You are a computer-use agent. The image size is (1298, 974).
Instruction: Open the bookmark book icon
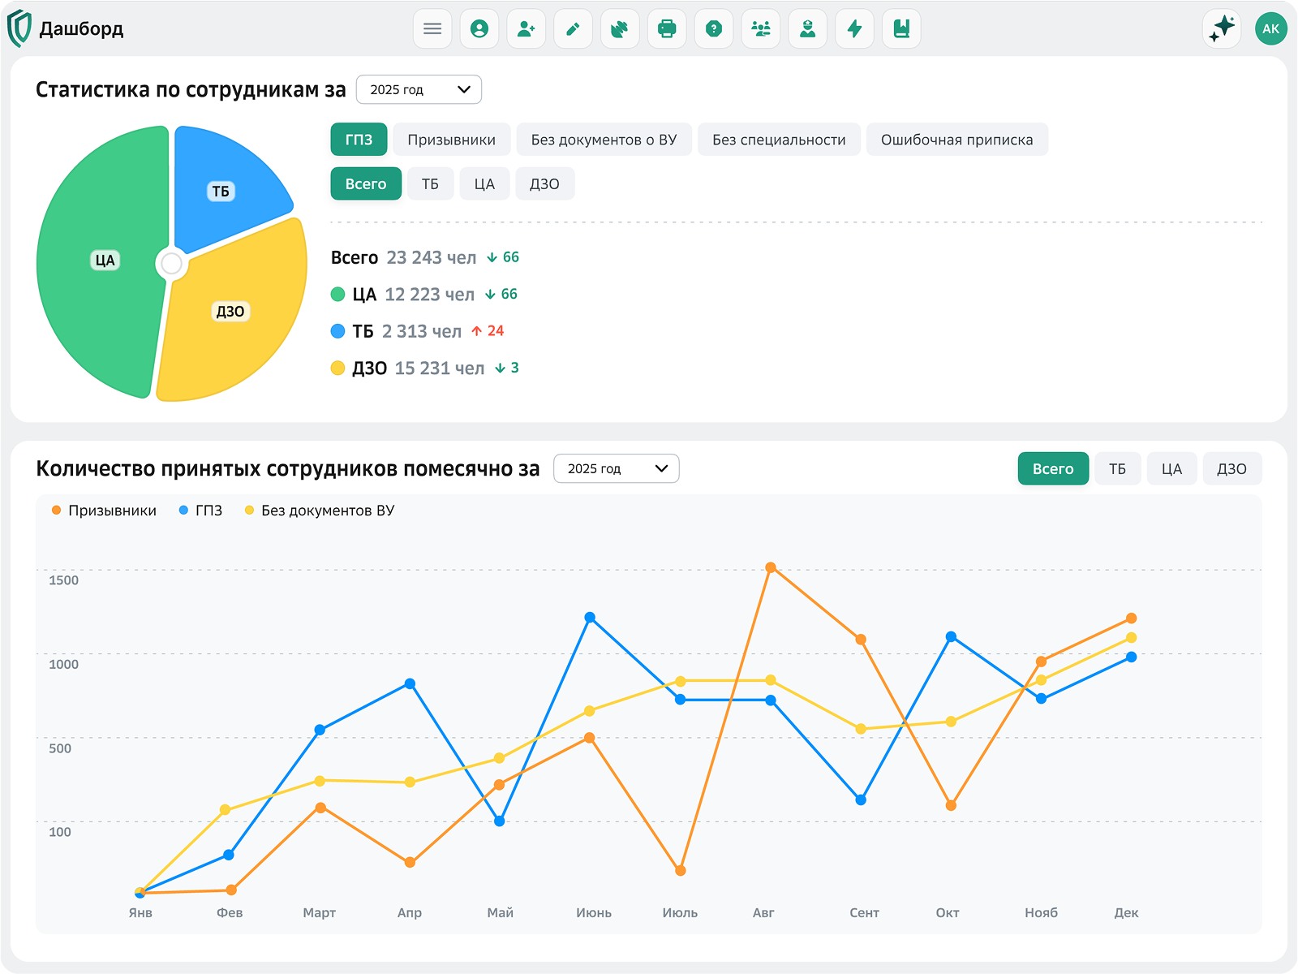click(x=901, y=28)
